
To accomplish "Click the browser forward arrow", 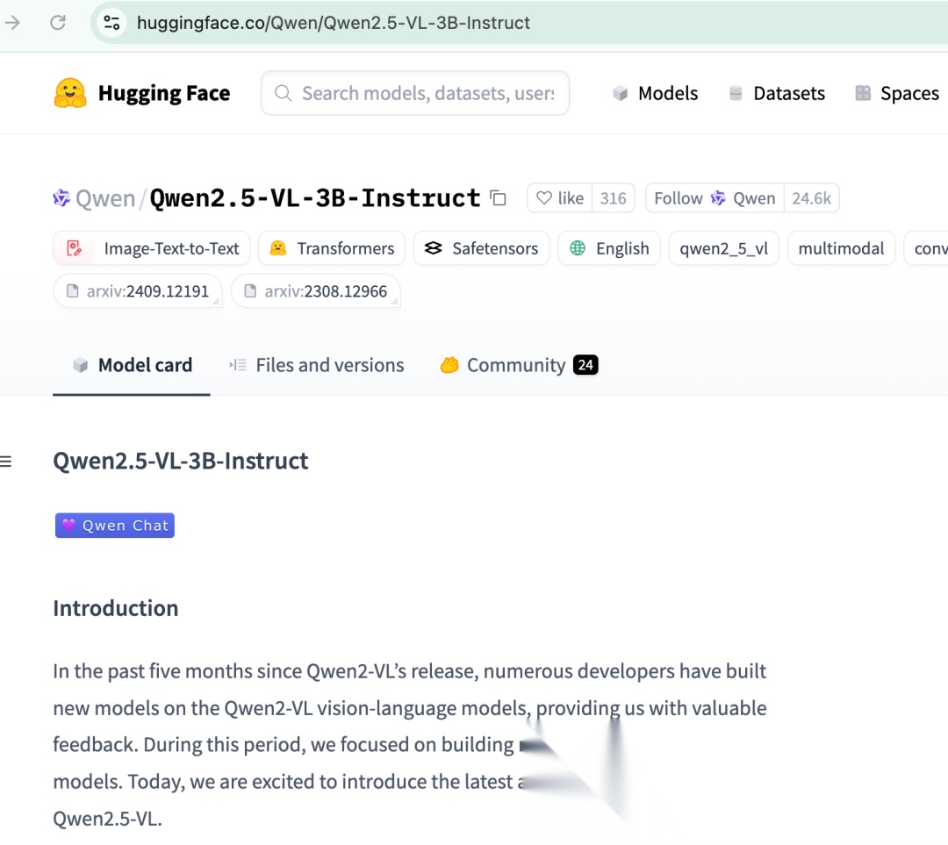I will pyautogui.click(x=12, y=23).
